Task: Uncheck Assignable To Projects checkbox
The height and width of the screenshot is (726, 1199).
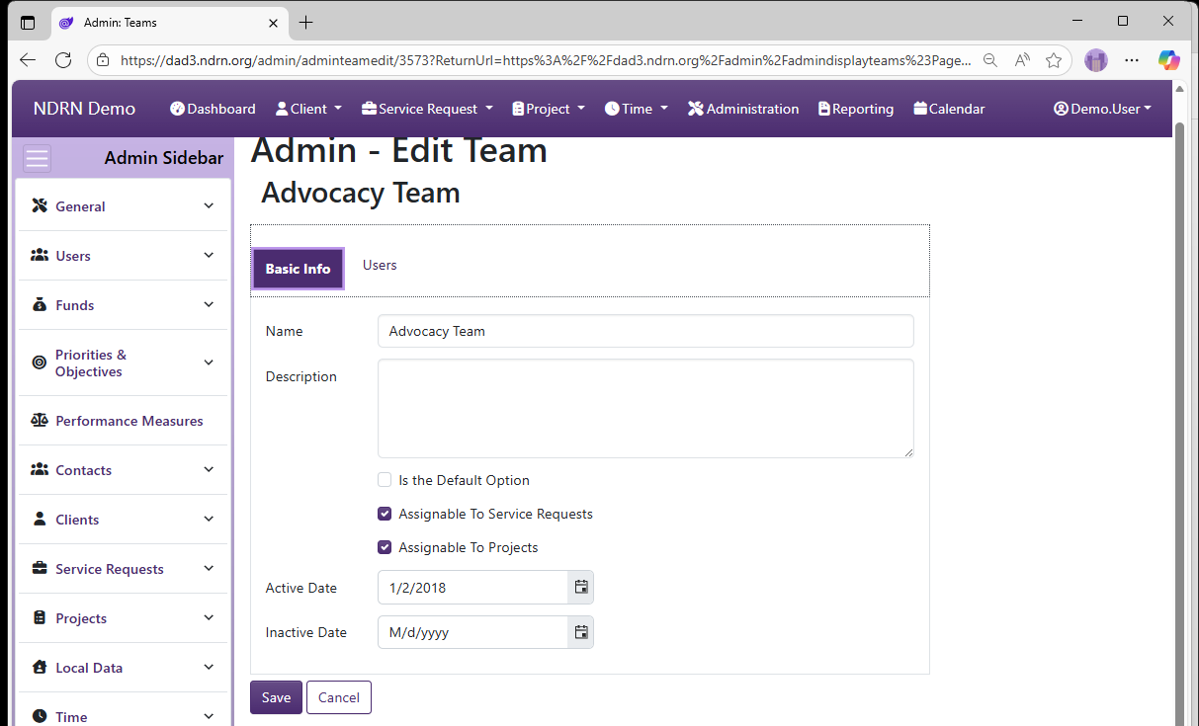Action: (385, 547)
